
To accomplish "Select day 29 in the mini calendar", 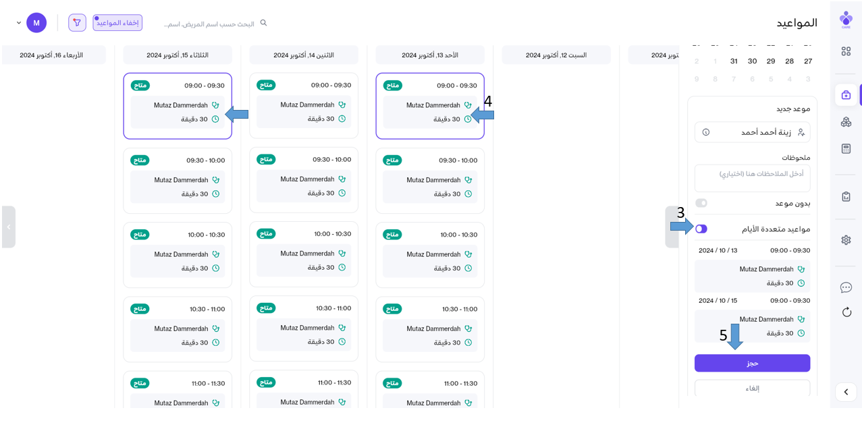I will pos(771,61).
